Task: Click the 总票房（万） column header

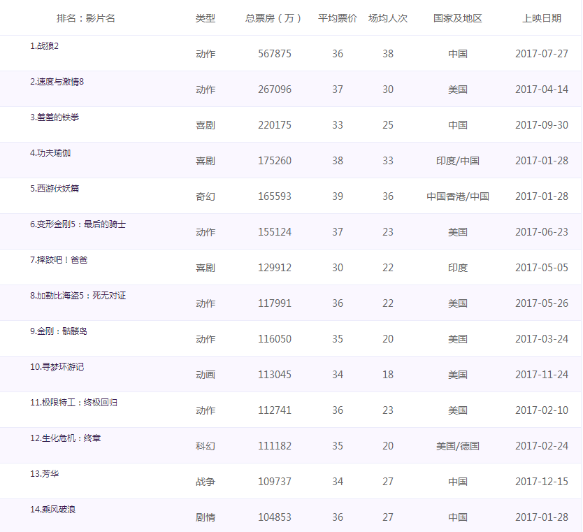Action: coord(273,18)
